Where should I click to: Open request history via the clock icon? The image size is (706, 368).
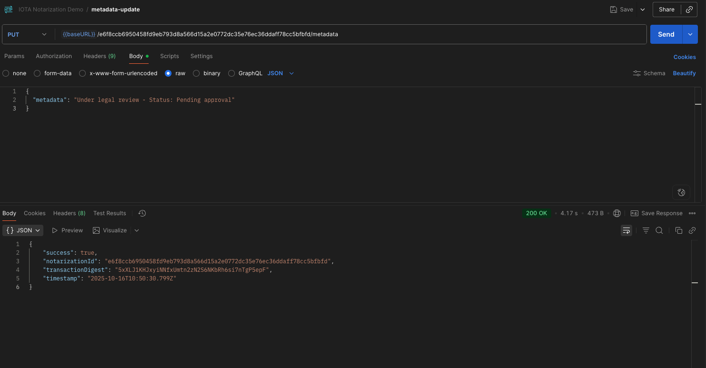coord(141,213)
